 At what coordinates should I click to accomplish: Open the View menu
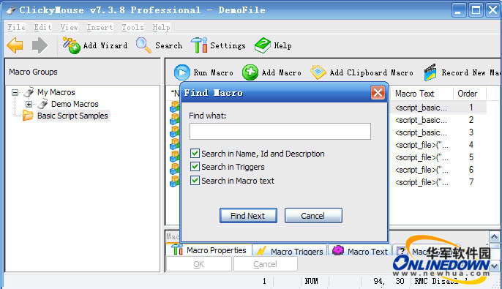(x=69, y=28)
